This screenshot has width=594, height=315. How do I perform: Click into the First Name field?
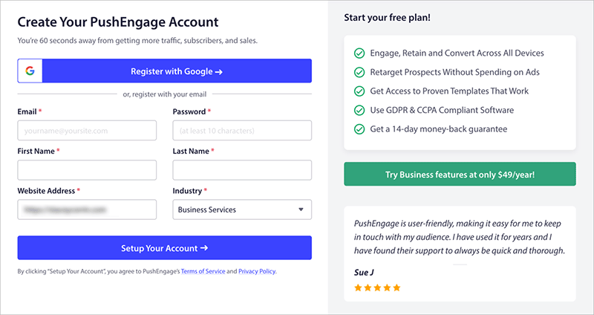(x=87, y=170)
